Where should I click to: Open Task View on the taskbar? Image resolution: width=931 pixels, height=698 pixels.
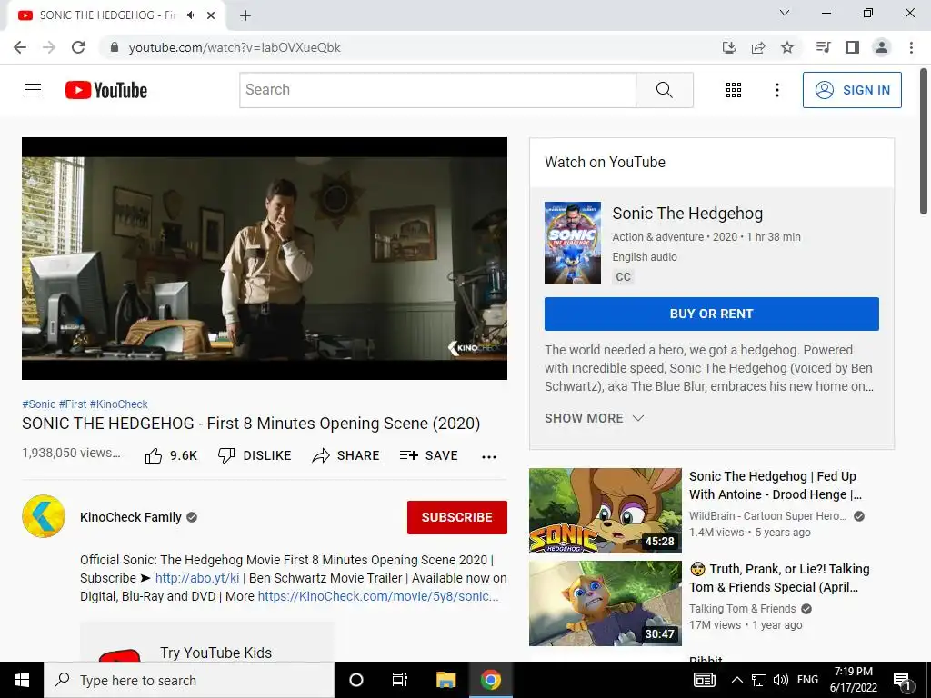point(400,680)
